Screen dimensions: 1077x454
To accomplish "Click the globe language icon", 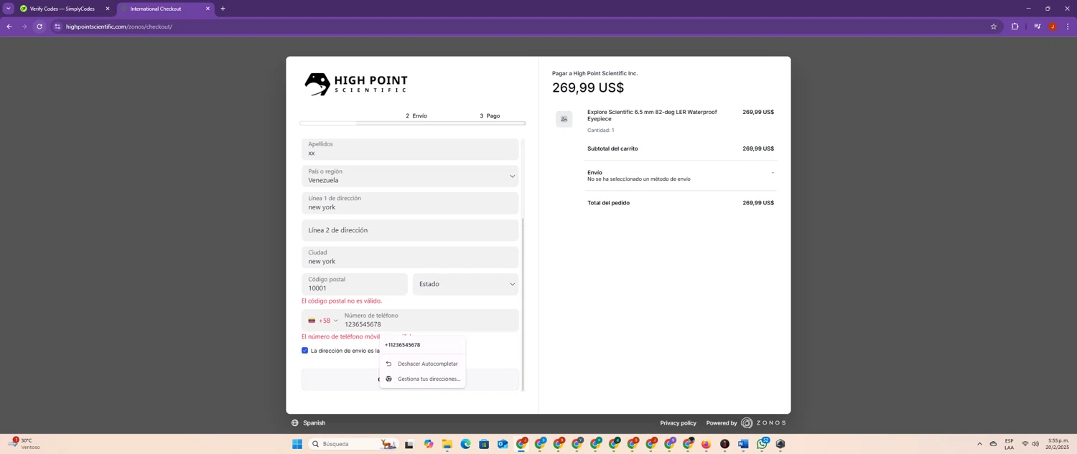I will tap(295, 423).
